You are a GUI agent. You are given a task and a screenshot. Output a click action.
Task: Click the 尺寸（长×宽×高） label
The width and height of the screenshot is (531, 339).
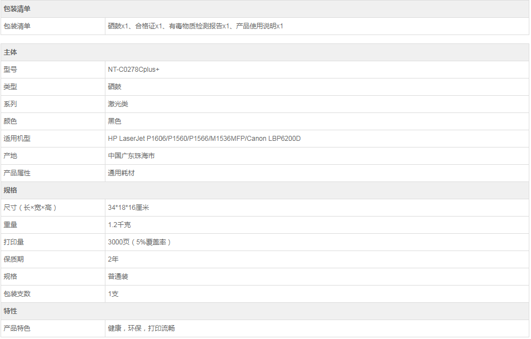(30, 208)
